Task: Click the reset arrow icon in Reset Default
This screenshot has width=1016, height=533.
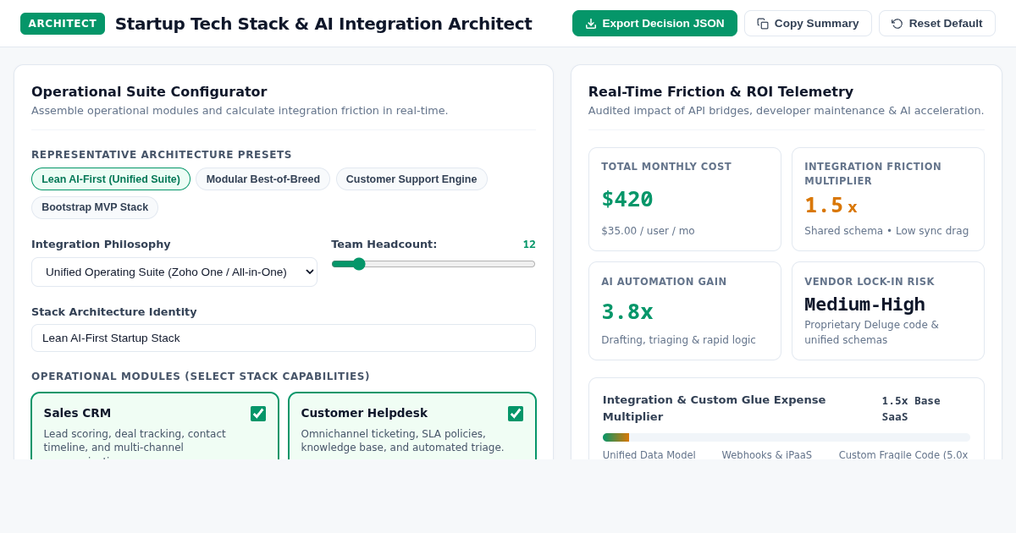Action: pos(897,24)
